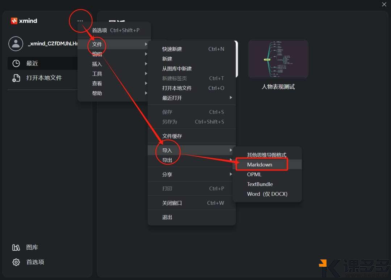This screenshot has height=280, width=391.
Task: Expand the 最近打开 submenu
Action: pos(231,97)
